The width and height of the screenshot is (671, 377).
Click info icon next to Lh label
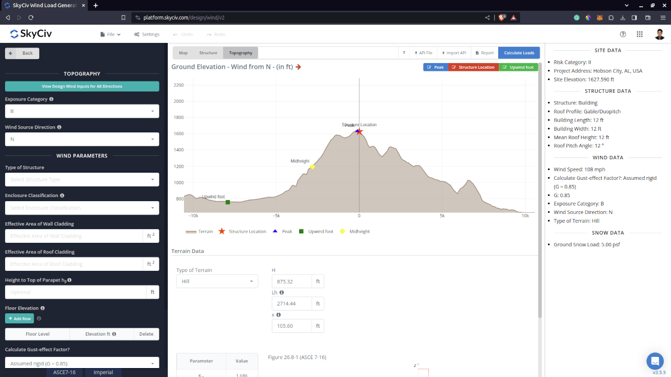click(281, 292)
